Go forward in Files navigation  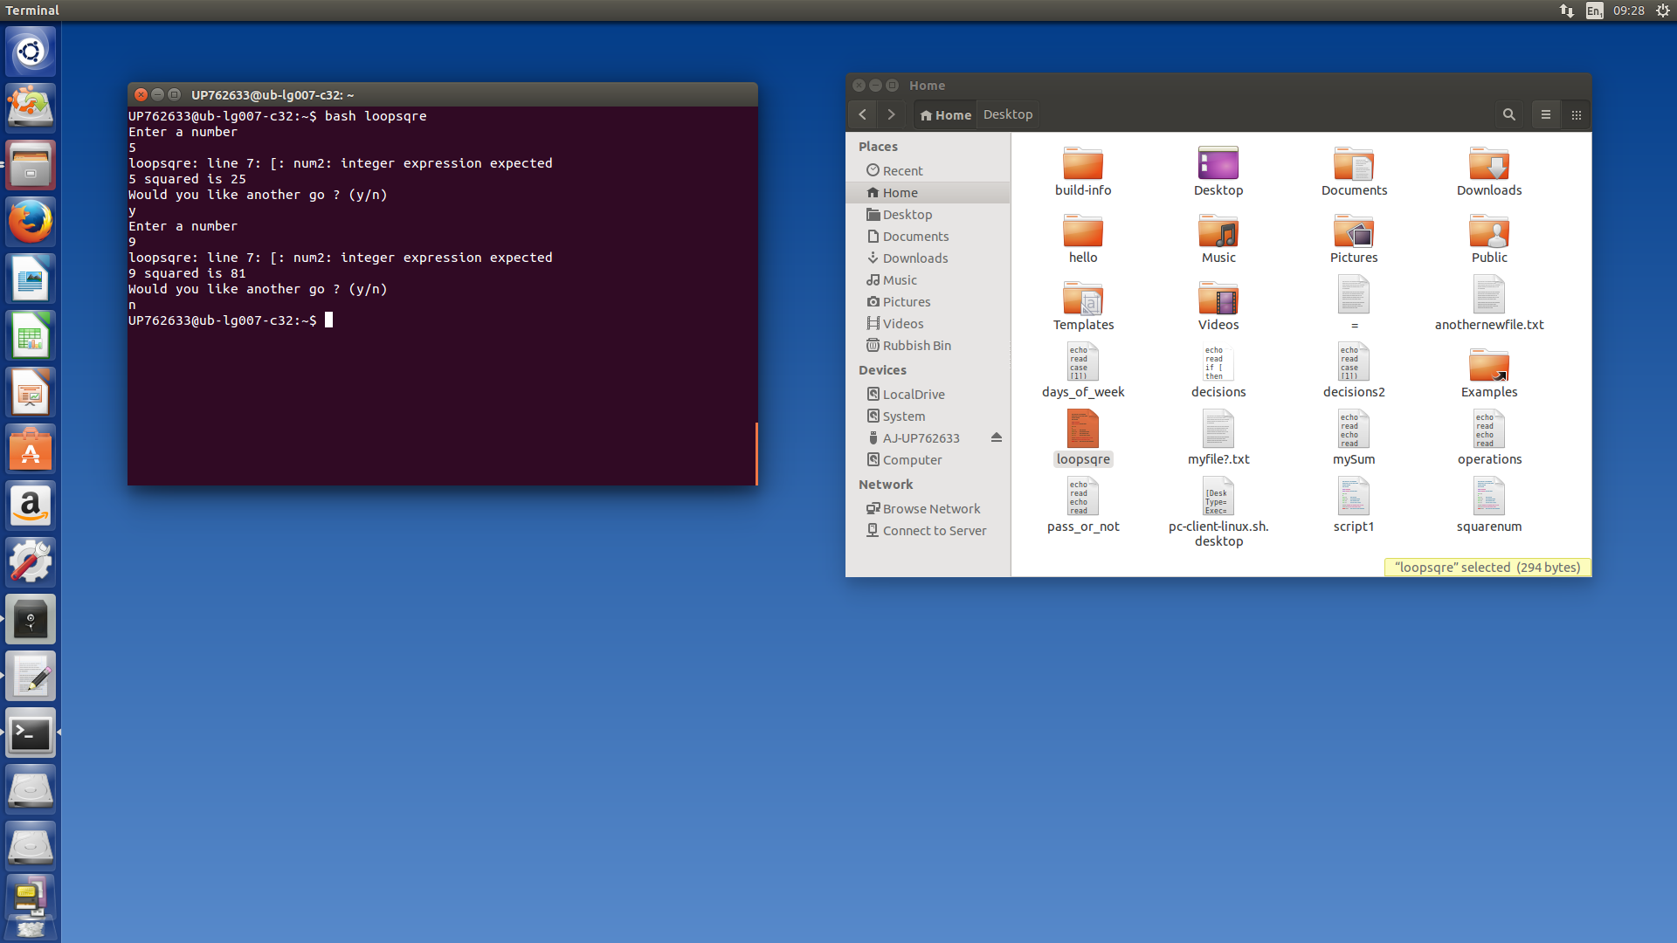pyautogui.click(x=891, y=114)
